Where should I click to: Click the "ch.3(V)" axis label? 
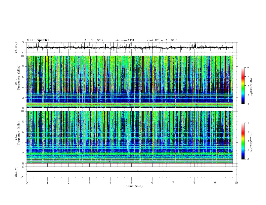click(16, 172)
